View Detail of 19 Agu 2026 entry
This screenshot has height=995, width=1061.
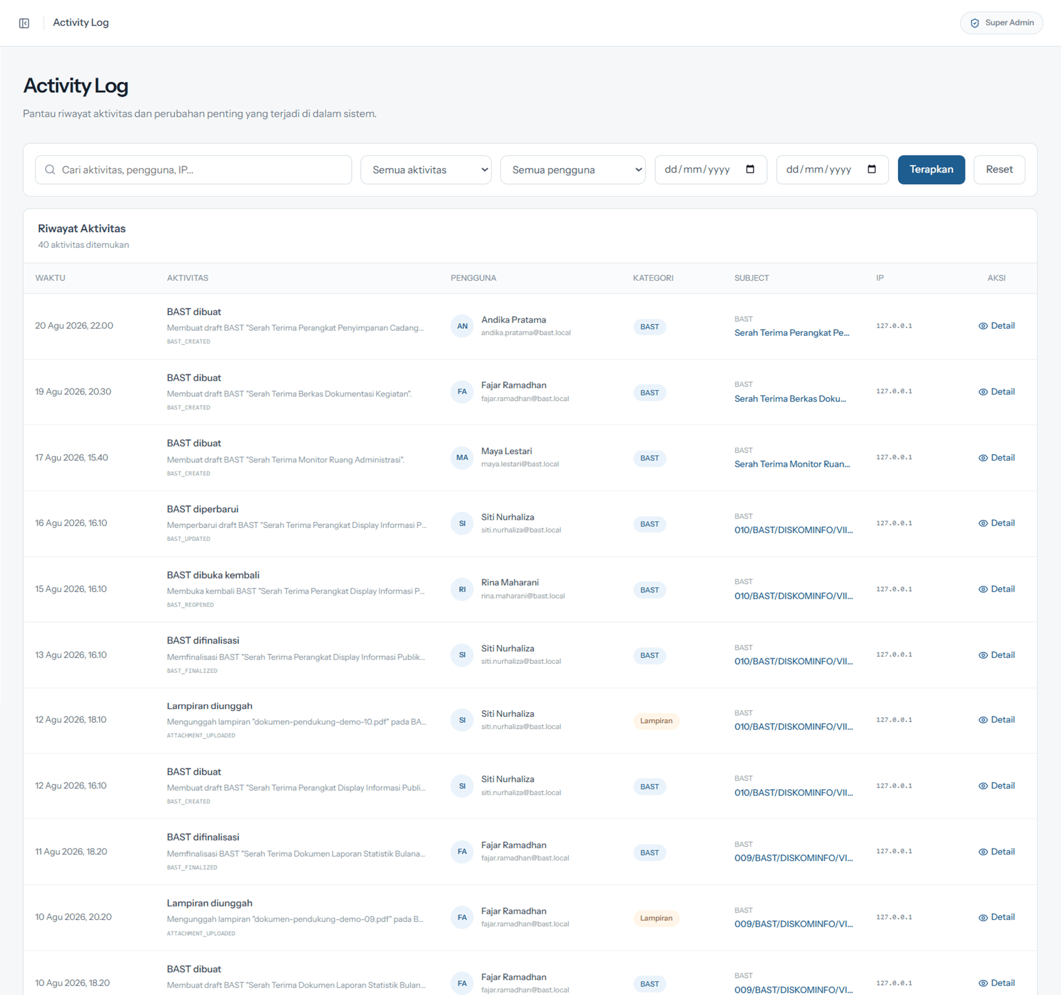pos(996,392)
